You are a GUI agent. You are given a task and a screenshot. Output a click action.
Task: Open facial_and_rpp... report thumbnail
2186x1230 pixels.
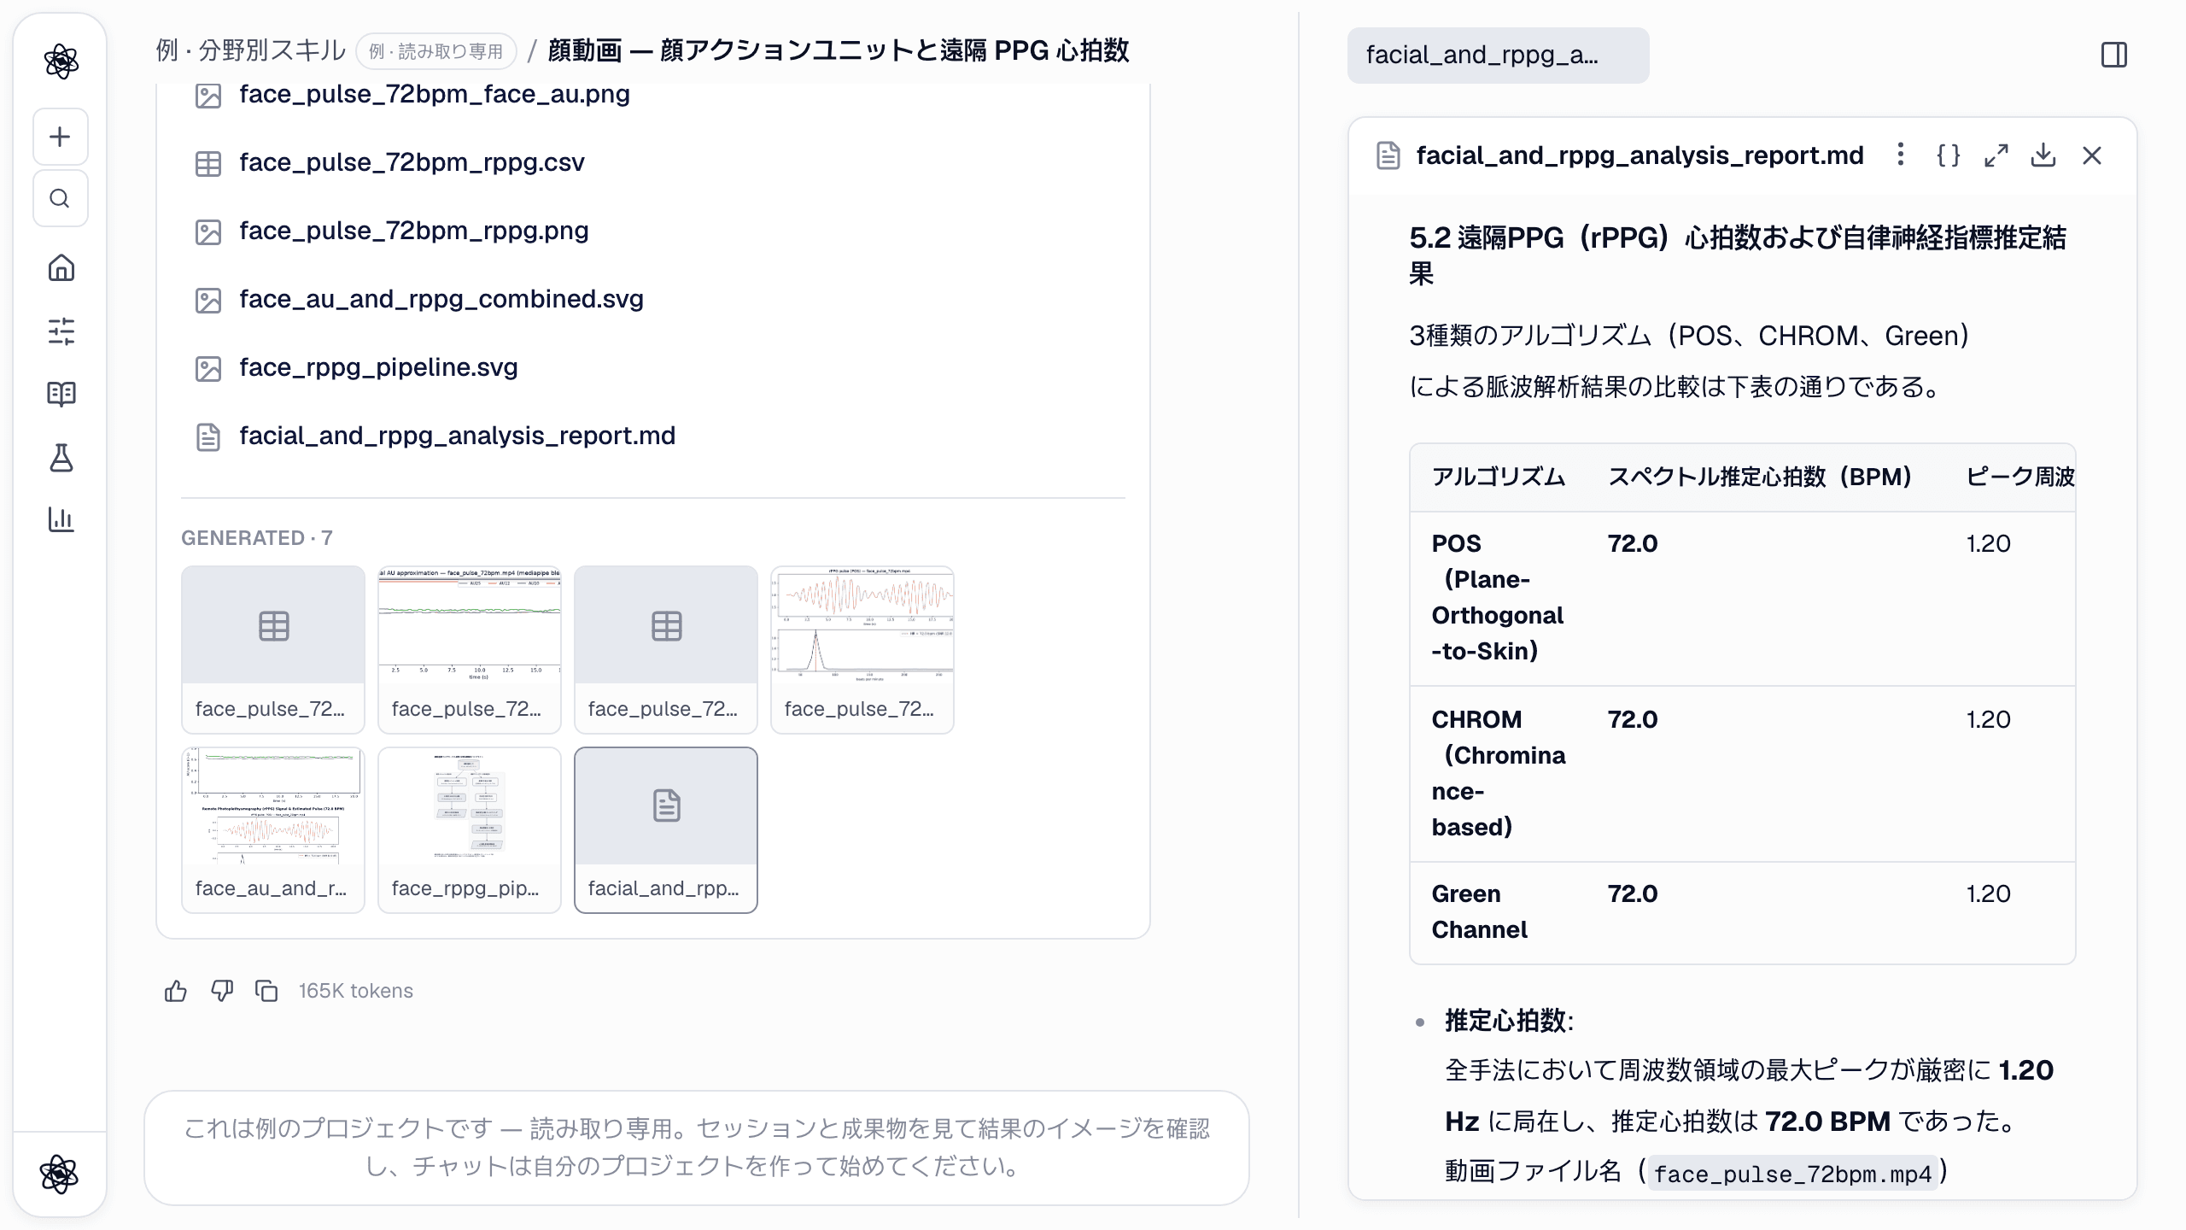[666, 830]
